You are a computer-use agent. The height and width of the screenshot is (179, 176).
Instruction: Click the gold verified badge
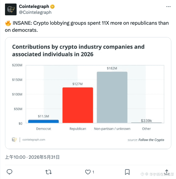pos(52,6)
